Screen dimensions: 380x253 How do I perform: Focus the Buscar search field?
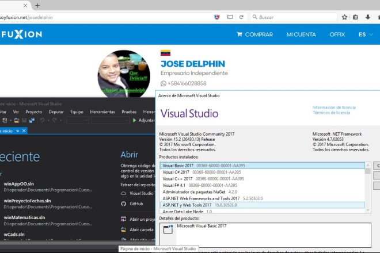(294, 17)
